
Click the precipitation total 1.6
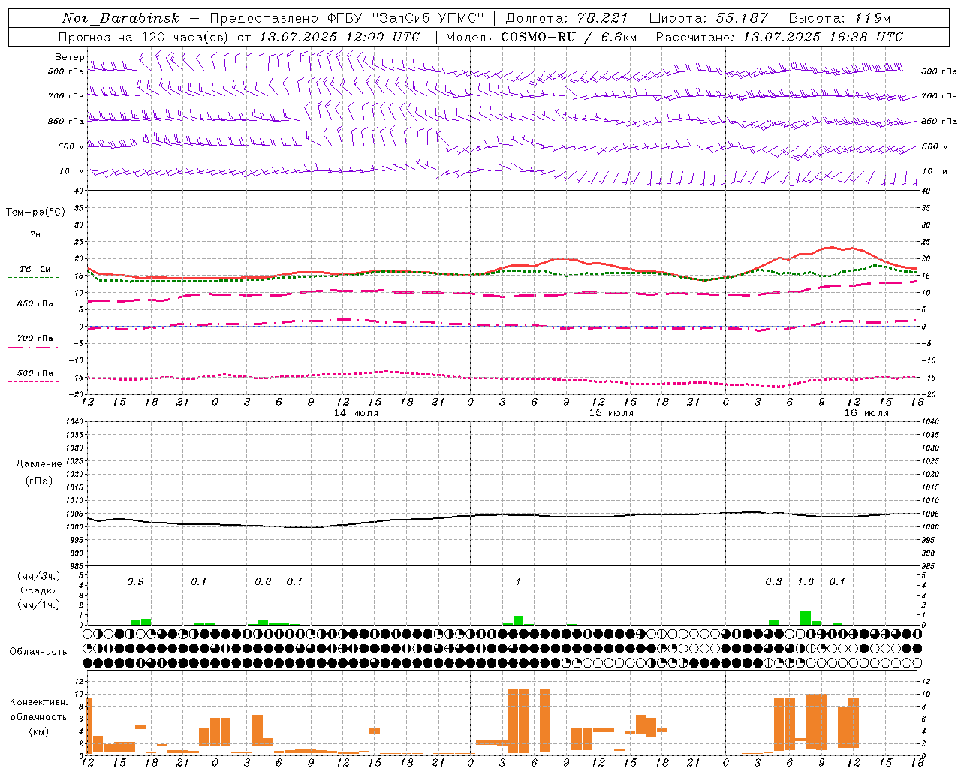click(x=806, y=582)
